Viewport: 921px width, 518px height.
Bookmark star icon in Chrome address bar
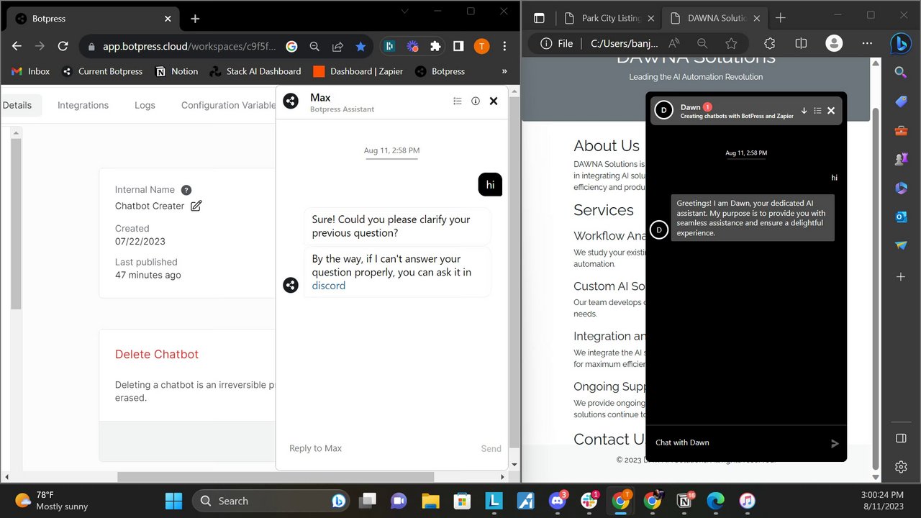360,46
